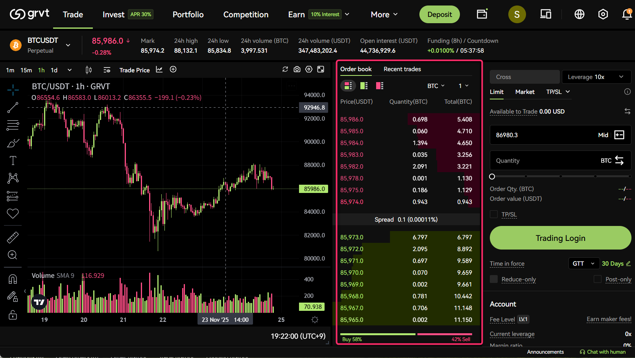Open the GTT time in force dropdown
The width and height of the screenshot is (635, 358).
(x=583, y=263)
